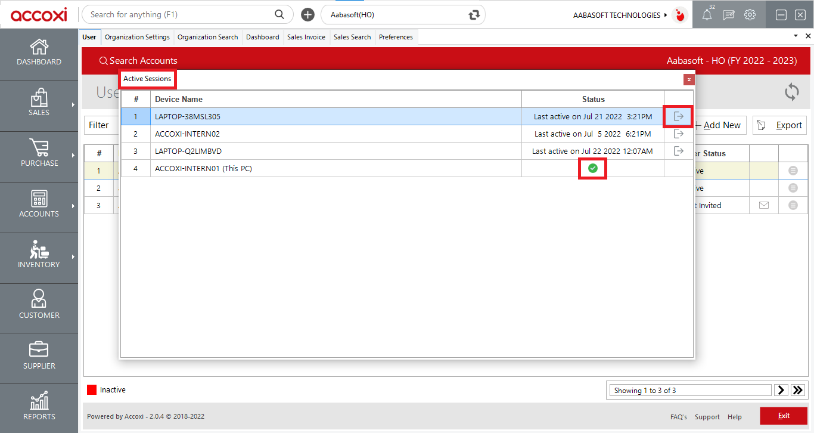The image size is (814, 433).
Task: Expand the Sales submenu arrow
Action: (73, 105)
